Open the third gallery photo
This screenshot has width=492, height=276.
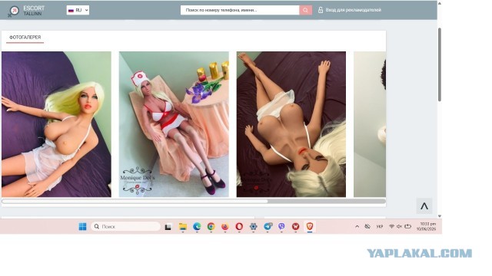[291, 124]
